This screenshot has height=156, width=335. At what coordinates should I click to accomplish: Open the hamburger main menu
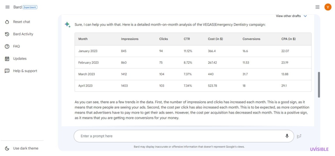pos(7,7)
